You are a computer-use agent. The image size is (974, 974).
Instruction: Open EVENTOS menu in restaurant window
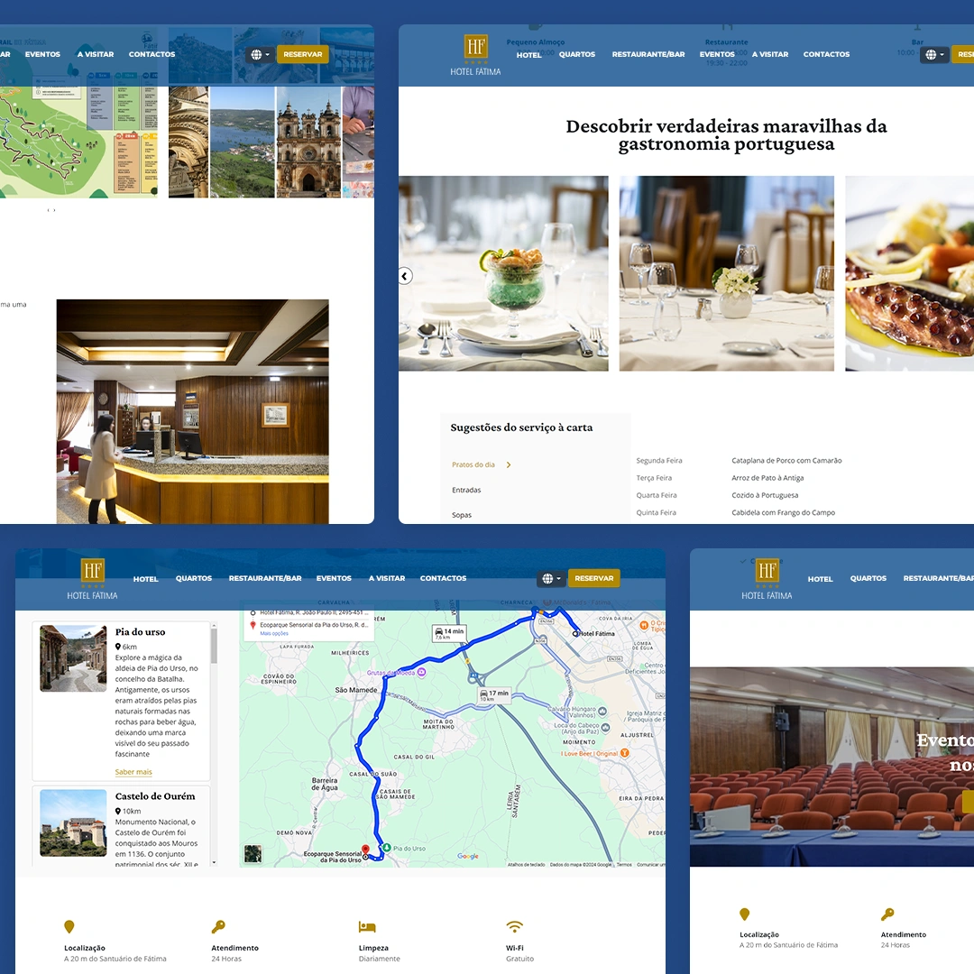pyautogui.click(x=717, y=55)
